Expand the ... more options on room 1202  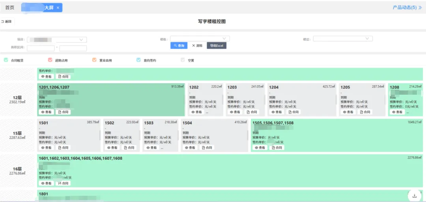207,112
